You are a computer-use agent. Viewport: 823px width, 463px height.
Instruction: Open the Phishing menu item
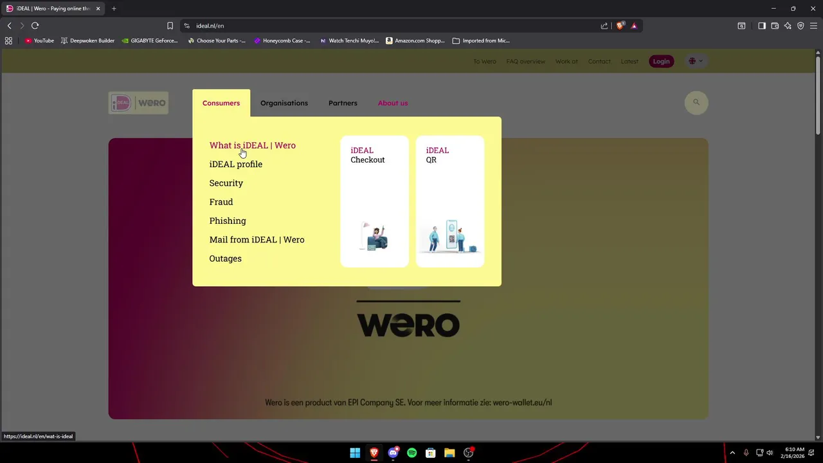click(x=228, y=221)
